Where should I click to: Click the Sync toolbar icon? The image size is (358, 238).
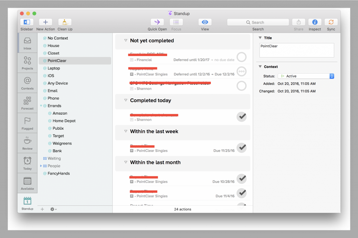point(331,22)
